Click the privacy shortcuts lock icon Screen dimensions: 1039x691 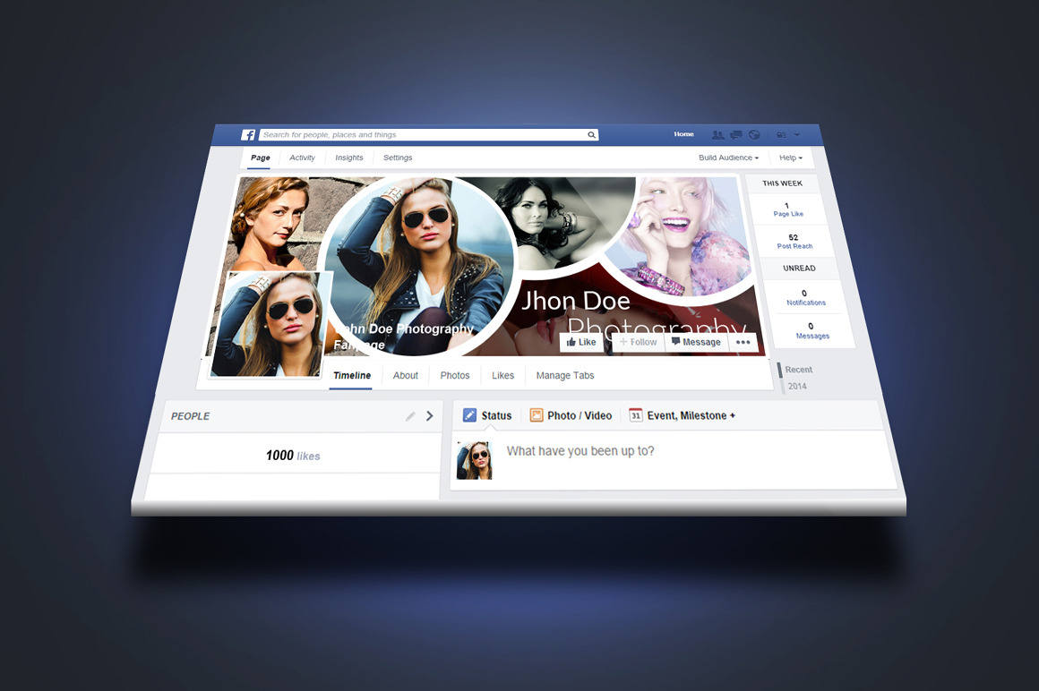click(x=781, y=135)
